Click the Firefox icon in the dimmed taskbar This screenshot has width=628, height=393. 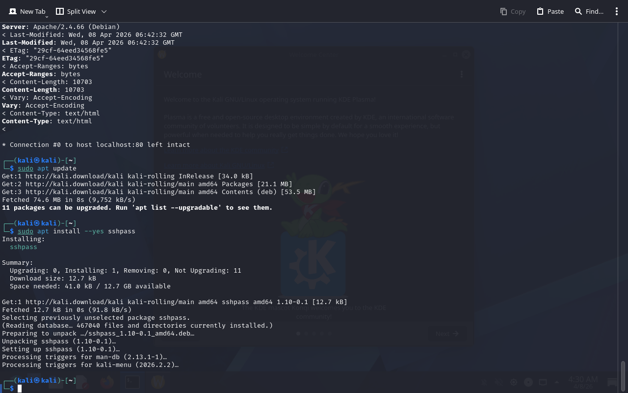pos(106,382)
